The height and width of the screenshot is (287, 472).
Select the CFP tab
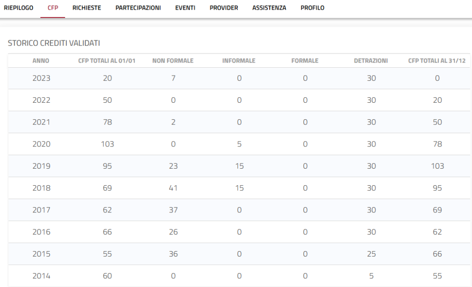[x=53, y=8]
